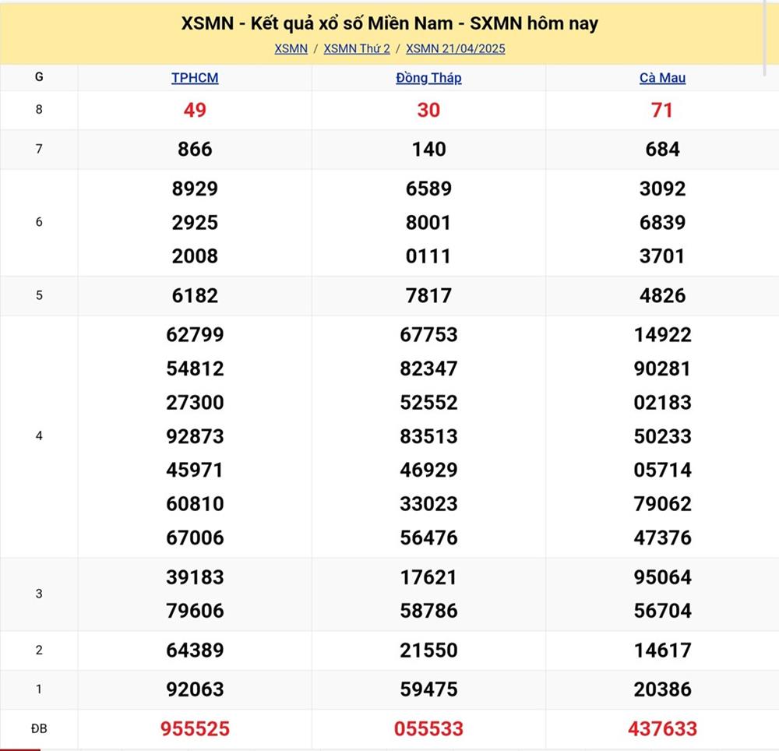Select Cà Mau special prize number 437633
The width and height of the screenshot is (779, 751).
pos(662,729)
